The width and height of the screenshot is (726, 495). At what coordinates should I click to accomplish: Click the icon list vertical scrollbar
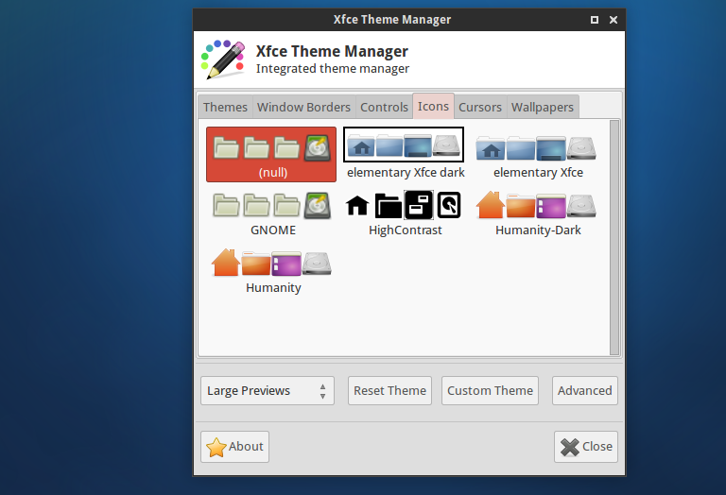[x=614, y=237]
